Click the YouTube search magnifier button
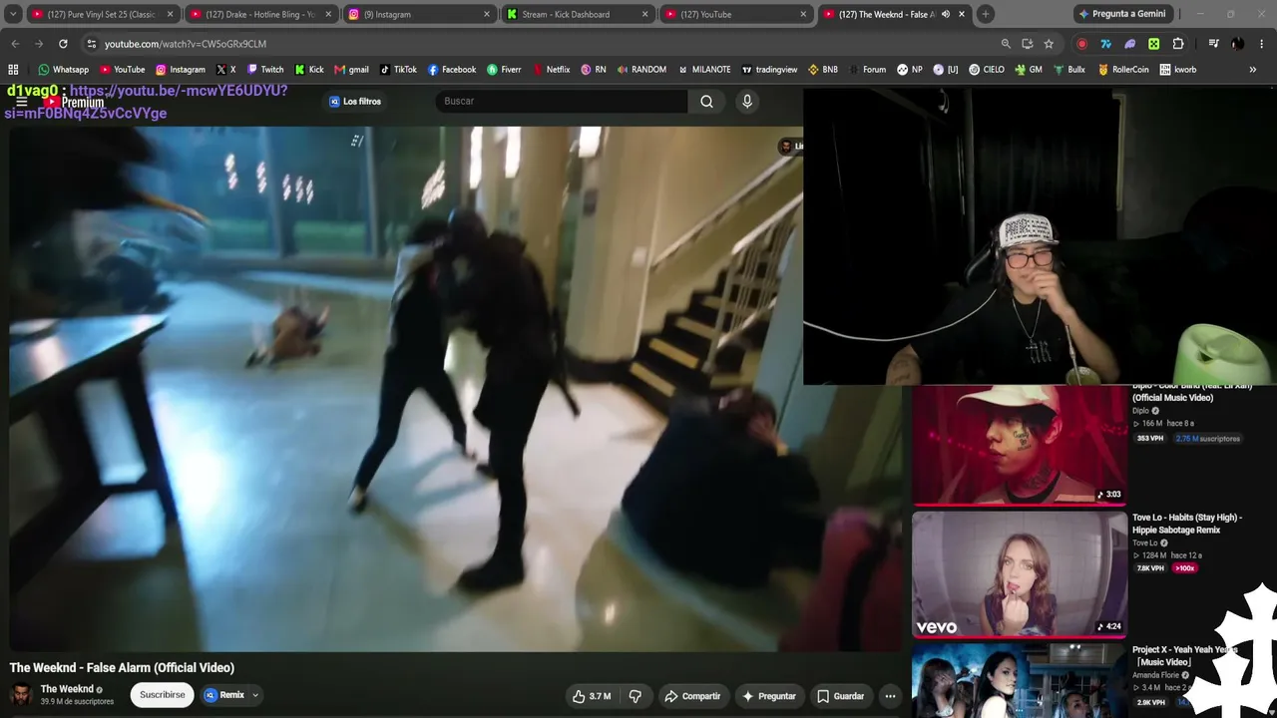This screenshot has height=718, width=1277. tap(706, 101)
